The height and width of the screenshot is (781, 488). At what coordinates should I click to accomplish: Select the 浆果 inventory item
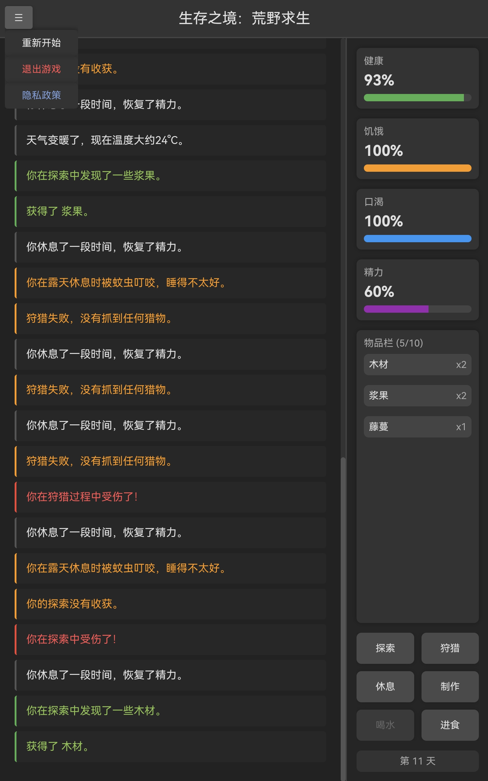point(417,396)
